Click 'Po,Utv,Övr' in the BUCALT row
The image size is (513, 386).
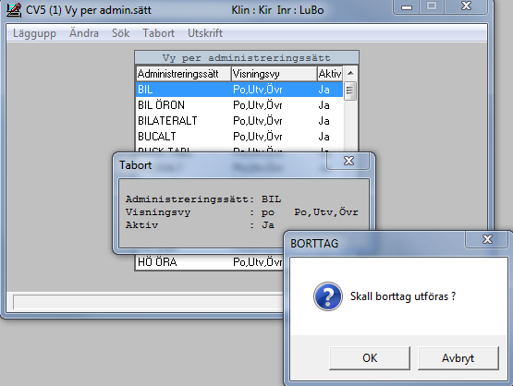(x=258, y=137)
